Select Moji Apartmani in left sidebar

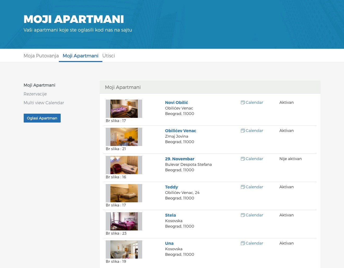[x=39, y=85]
